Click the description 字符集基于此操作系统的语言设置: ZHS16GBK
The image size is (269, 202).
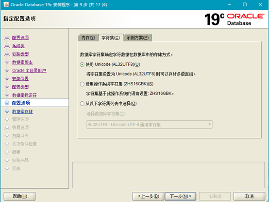coord(130,93)
